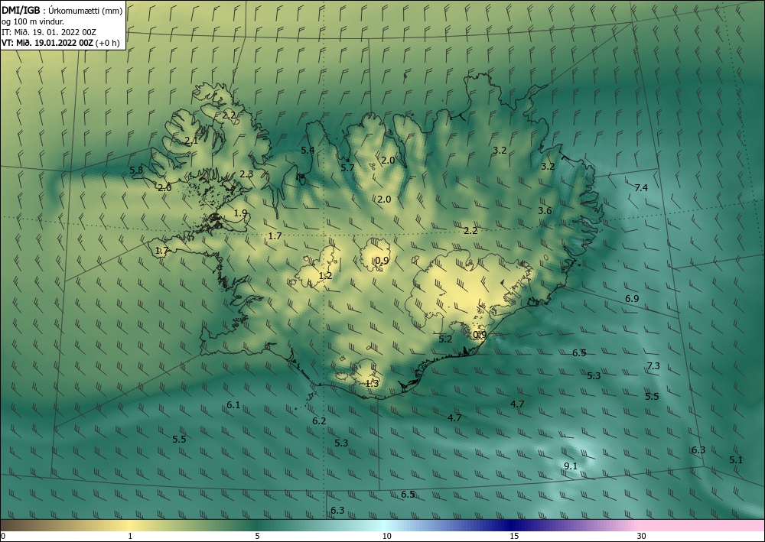765x542 pixels.
Task: Click the 5.1 value label
Action: [736, 459]
